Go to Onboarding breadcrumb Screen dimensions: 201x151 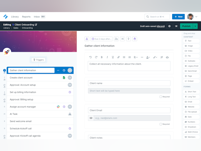click(27, 28)
